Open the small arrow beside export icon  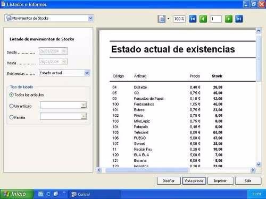point(168,19)
